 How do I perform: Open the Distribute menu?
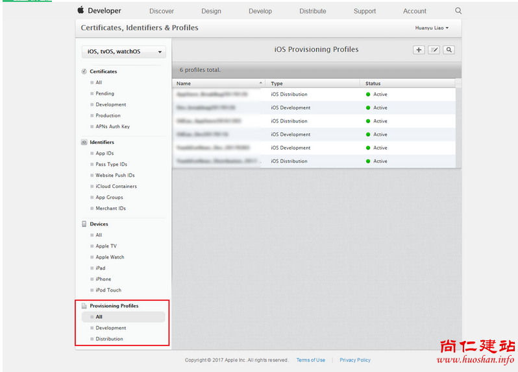pyautogui.click(x=313, y=11)
